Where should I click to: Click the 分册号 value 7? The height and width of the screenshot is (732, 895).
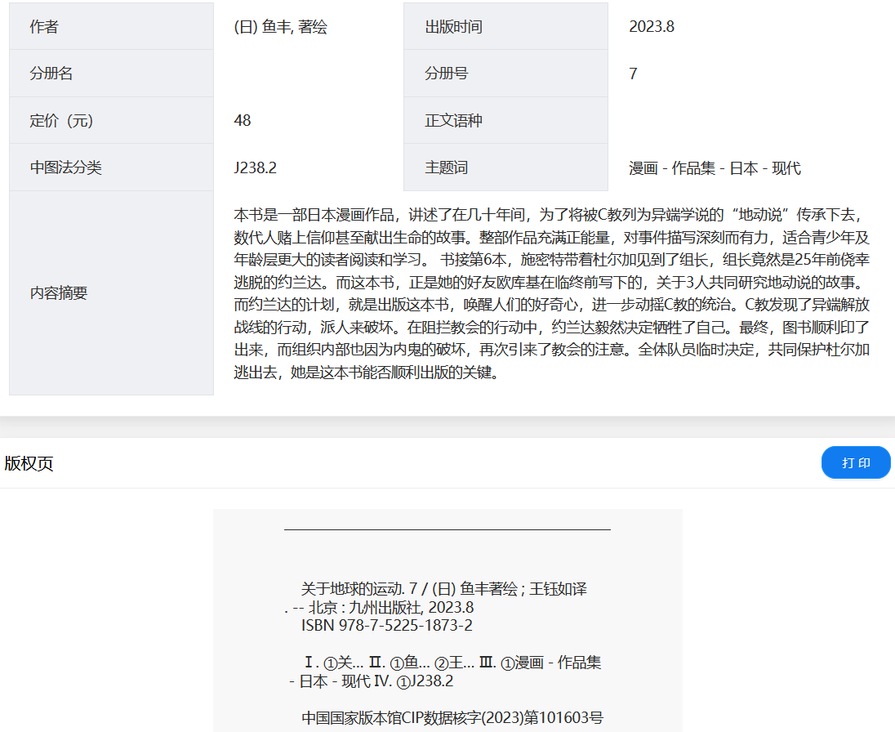(x=633, y=74)
